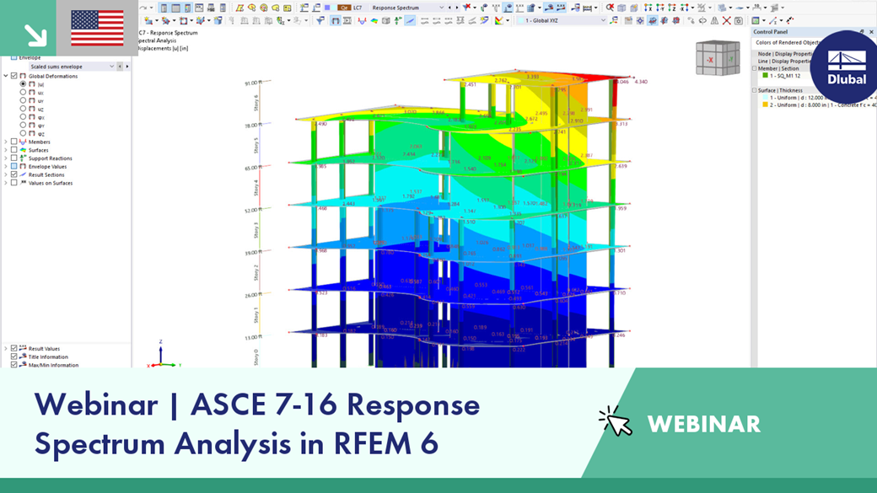877x493 pixels.
Task: Click the Line | Display Properties row
Action: point(785,61)
